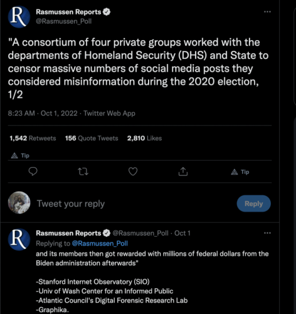Click the blue Reply button
This screenshot has width=296, height=314.
(254, 203)
